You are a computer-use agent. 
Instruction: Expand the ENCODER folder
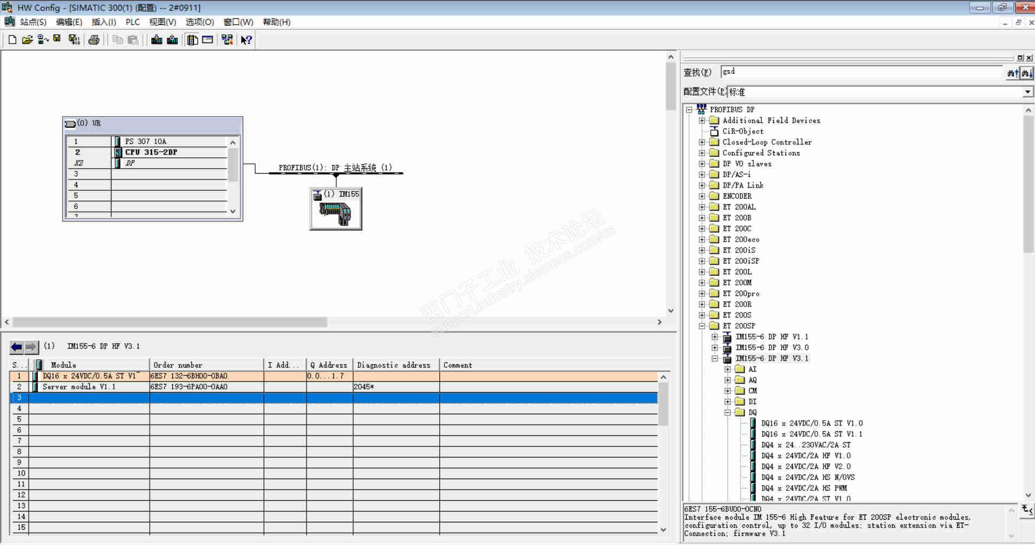coord(702,196)
